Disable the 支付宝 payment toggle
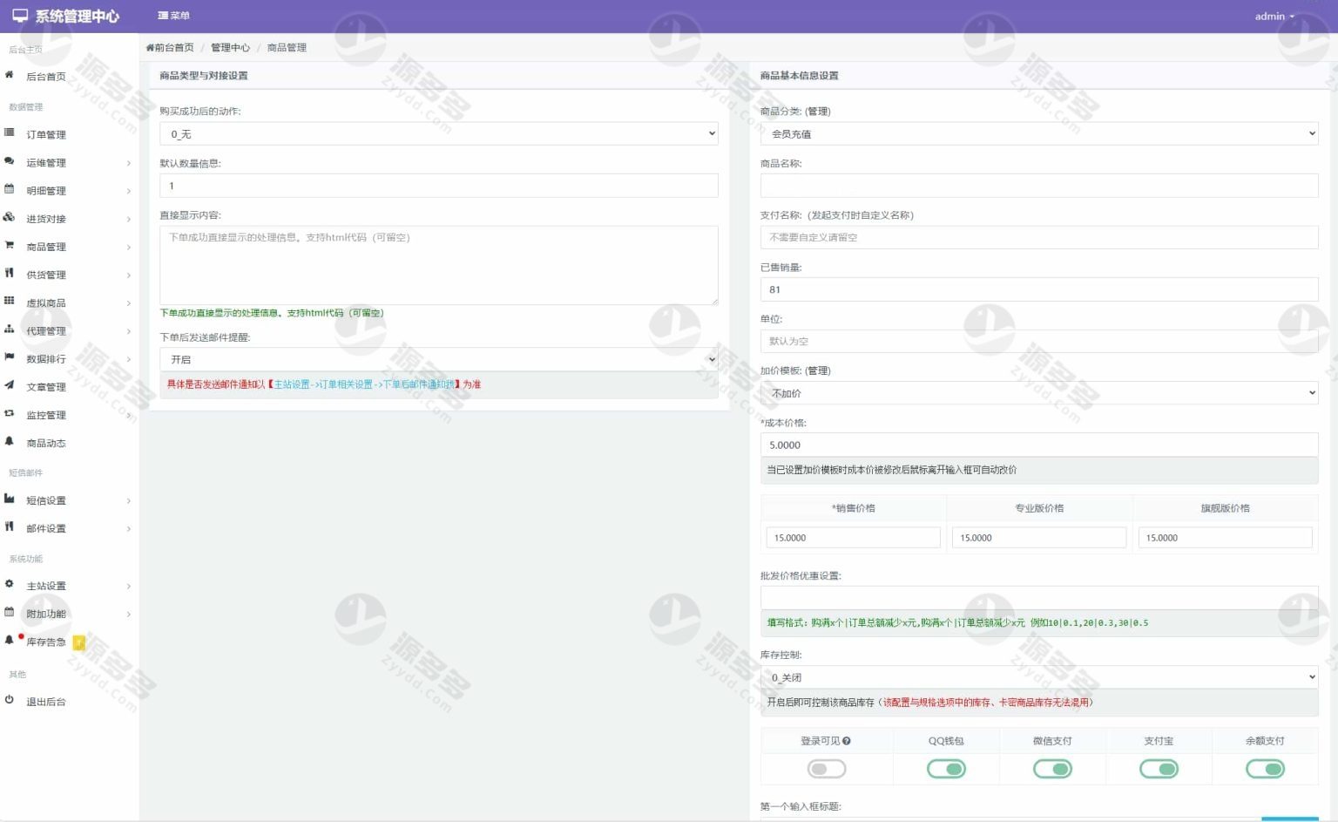The width and height of the screenshot is (1338, 822). pos(1159,769)
